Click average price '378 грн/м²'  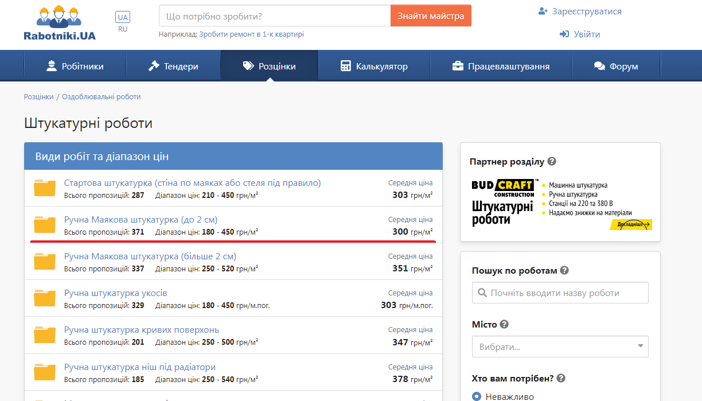(x=412, y=379)
